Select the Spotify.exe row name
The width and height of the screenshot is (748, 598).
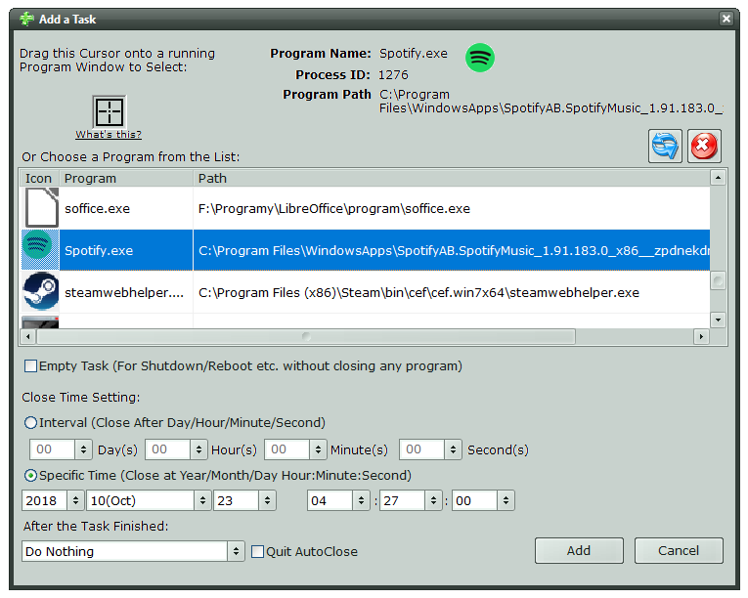[99, 251]
